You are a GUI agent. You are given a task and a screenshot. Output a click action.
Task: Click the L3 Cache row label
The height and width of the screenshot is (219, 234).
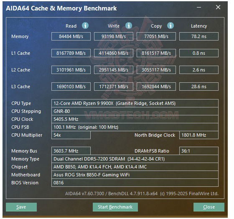[20, 87]
